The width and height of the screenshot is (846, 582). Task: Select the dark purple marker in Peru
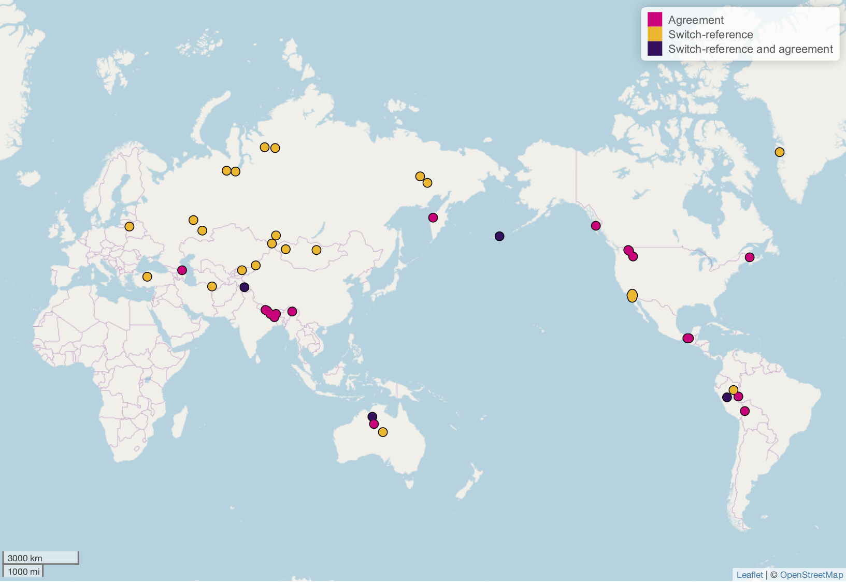pyautogui.click(x=727, y=397)
